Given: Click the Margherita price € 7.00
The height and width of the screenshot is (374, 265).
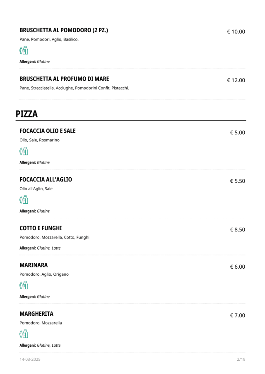Looking at the screenshot, I should tap(238, 316).
